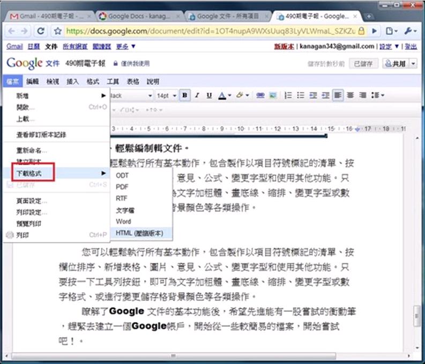Click the 日曆 link in top bar
The image size is (425, 364).
(x=34, y=46)
